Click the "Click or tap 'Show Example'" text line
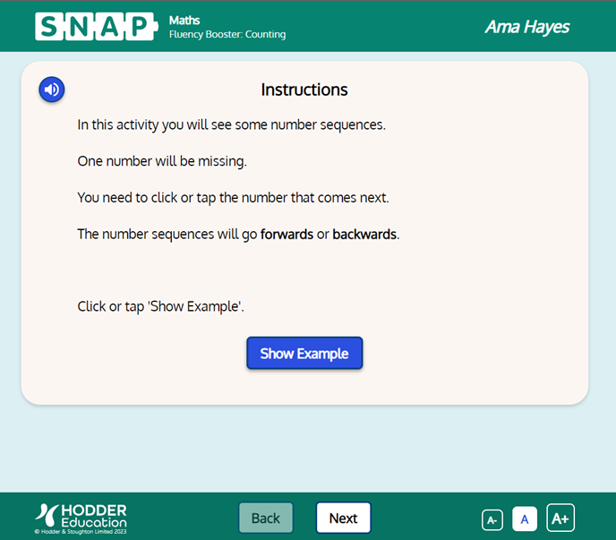Viewport: 616px width, 540px height. click(160, 307)
